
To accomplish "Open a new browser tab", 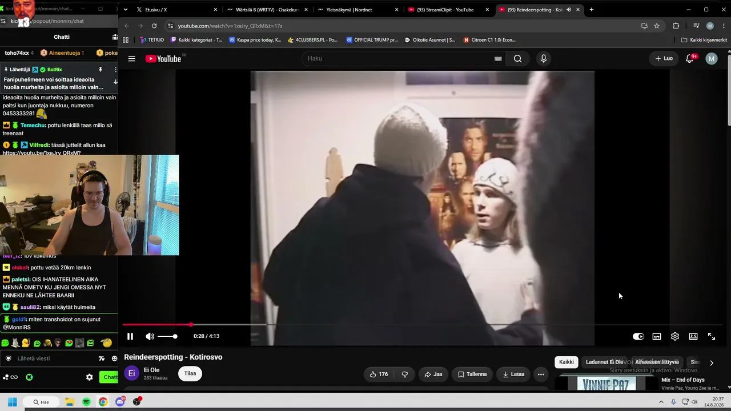I will (x=592, y=10).
